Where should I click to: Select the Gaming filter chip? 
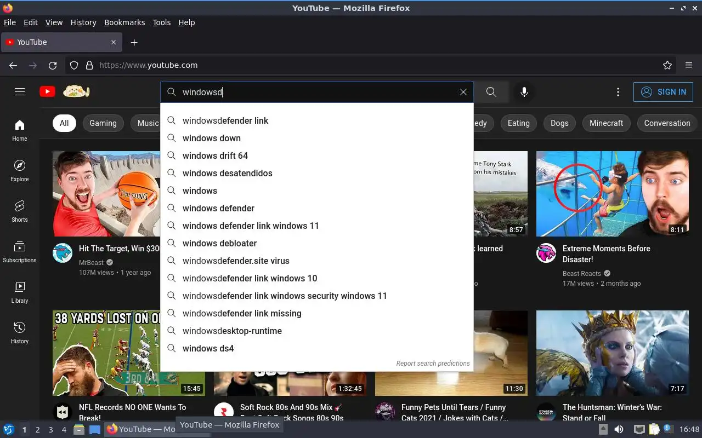(x=103, y=123)
